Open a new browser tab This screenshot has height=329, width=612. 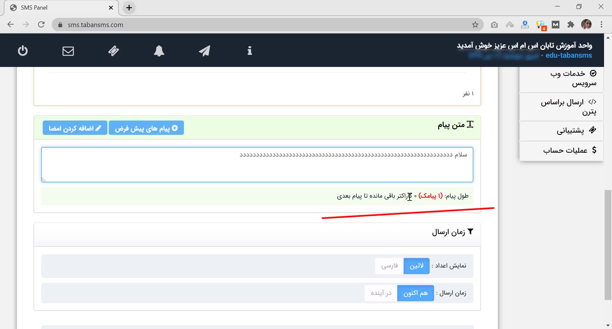tap(129, 8)
